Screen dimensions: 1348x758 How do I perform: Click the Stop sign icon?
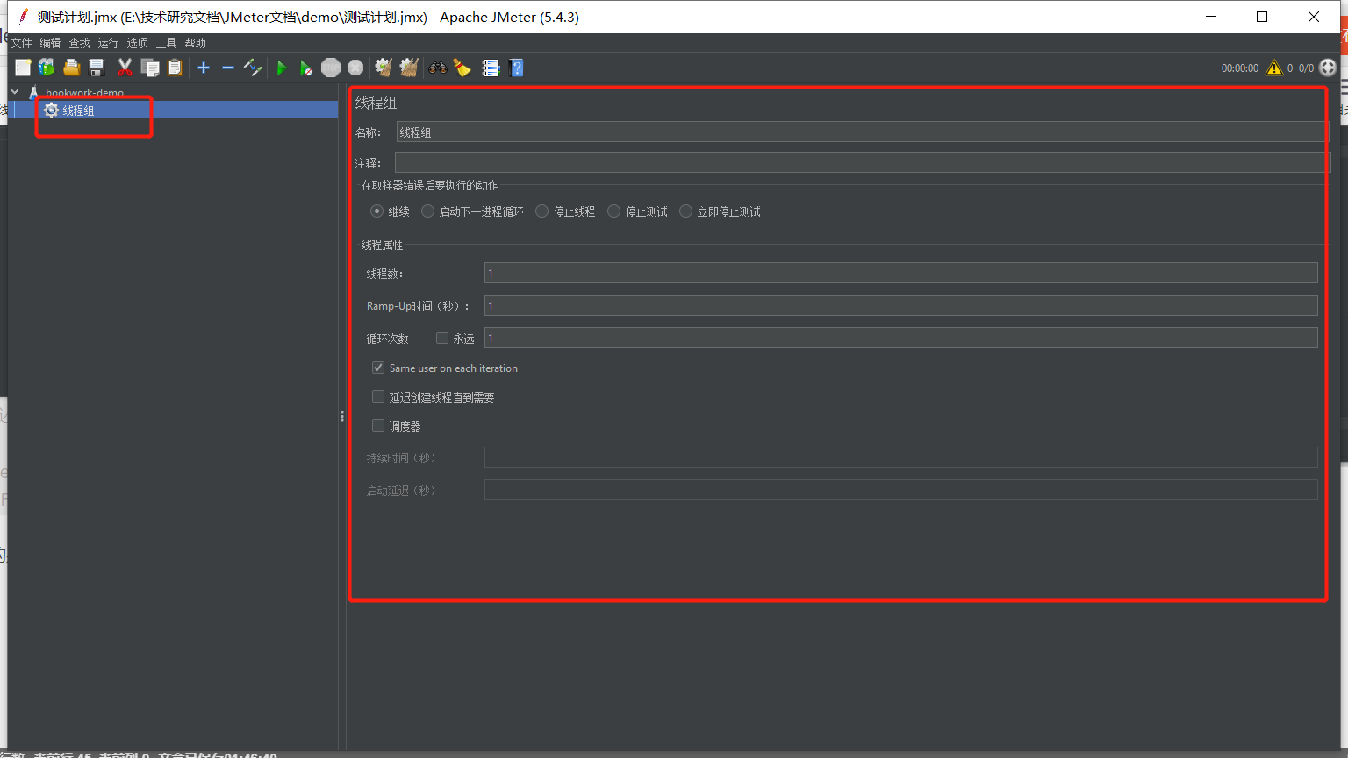point(331,68)
